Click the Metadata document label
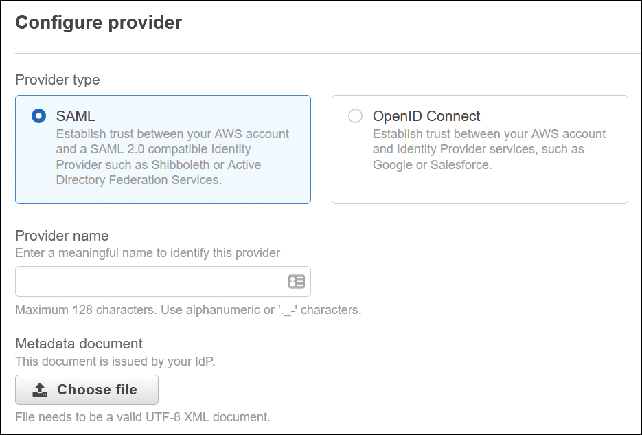 click(79, 343)
